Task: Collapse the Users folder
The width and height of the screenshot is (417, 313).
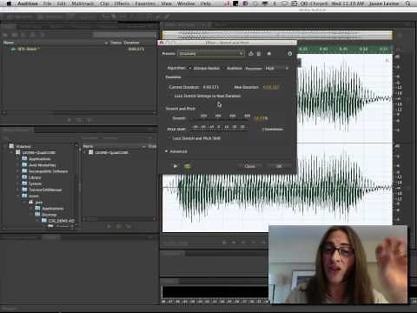Action: tap(17, 196)
